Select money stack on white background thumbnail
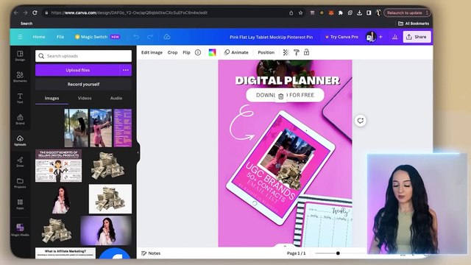Viewport: 471px width, 265px height. tap(110, 199)
